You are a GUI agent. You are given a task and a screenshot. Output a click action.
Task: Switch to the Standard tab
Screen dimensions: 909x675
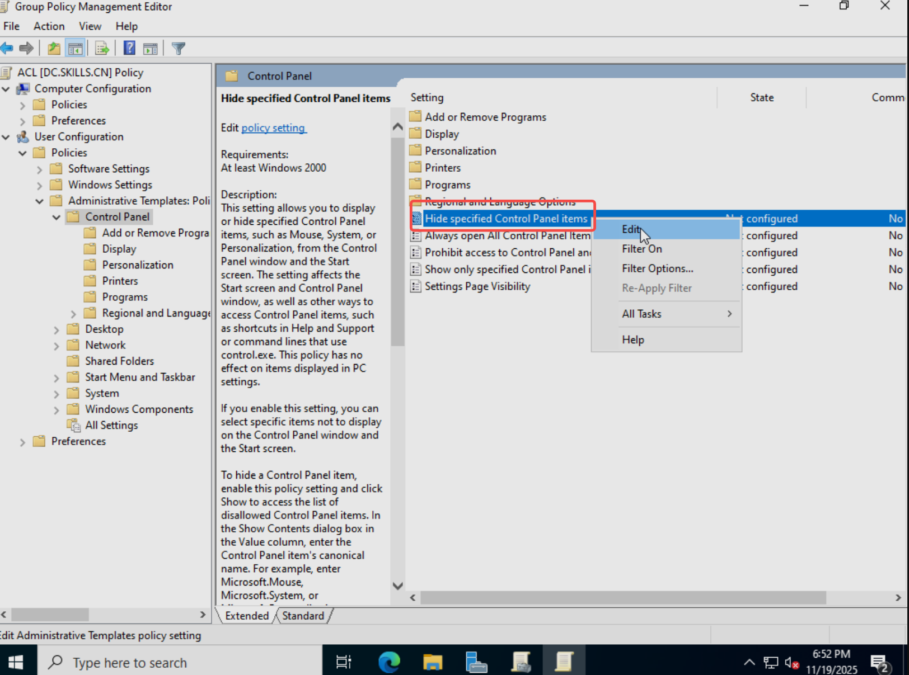pos(303,615)
